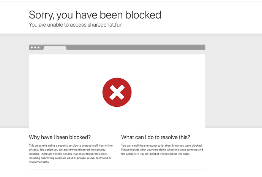Click the 'What can I do to resolve this?' heading

pyautogui.click(x=156, y=137)
